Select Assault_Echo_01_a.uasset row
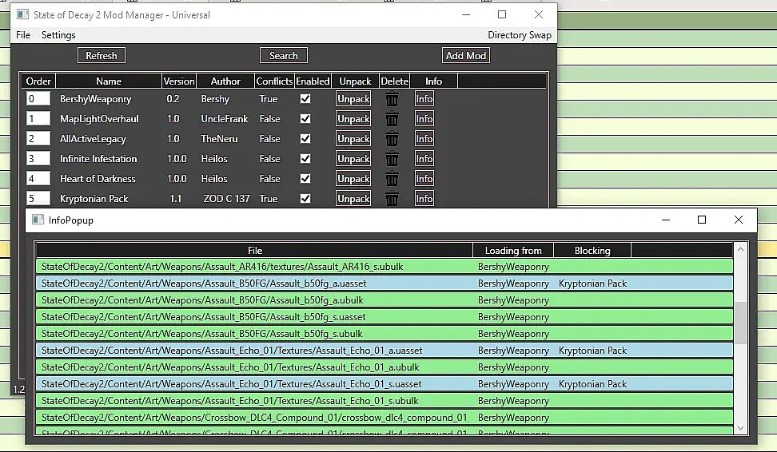This screenshot has width=777, height=452. (384, 351)
